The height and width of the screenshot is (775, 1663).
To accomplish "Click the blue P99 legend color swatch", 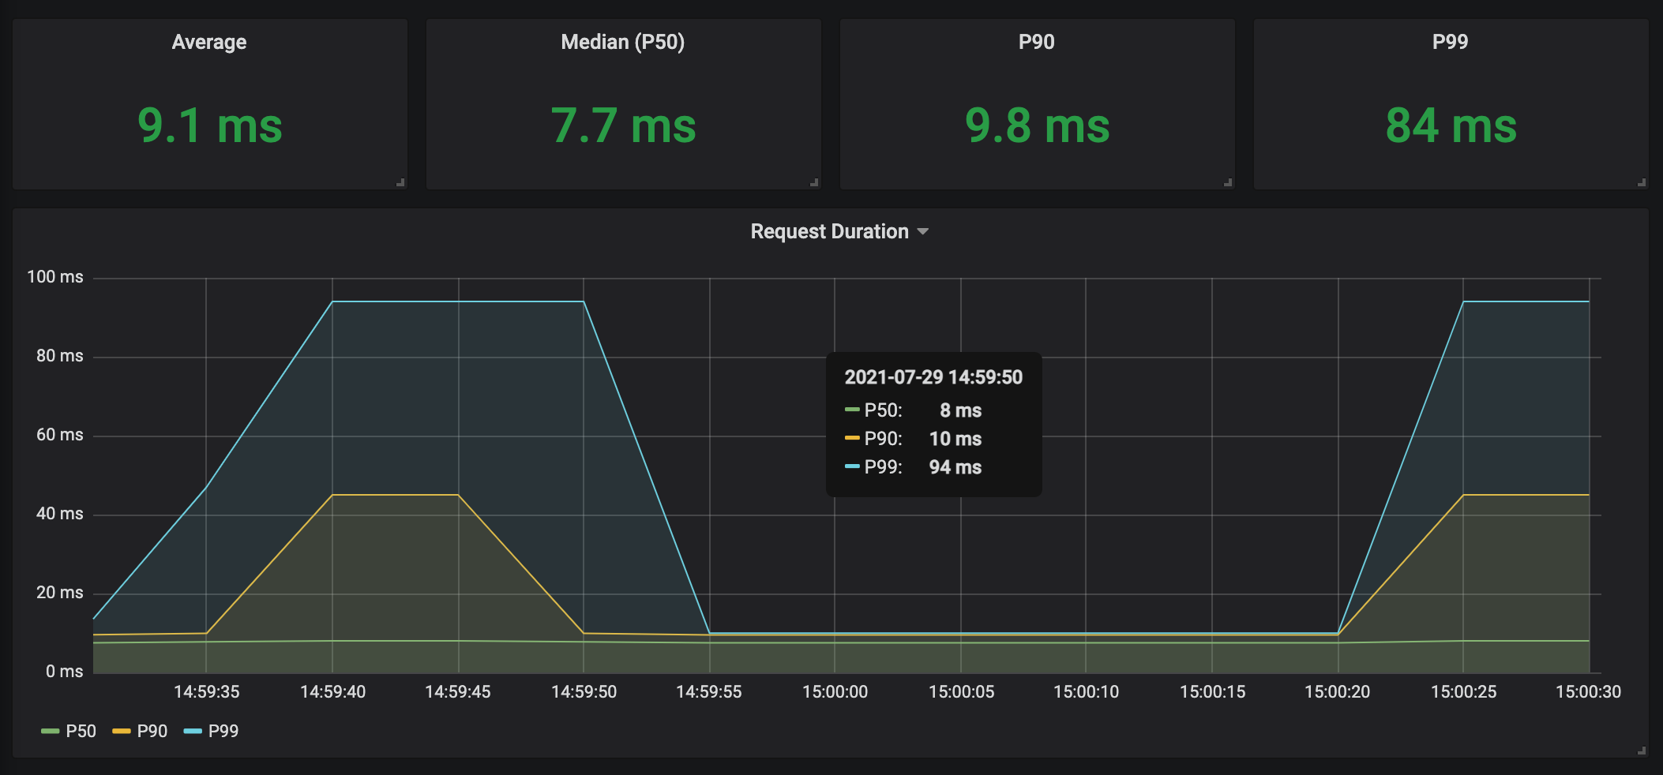I will coord(193,732).
